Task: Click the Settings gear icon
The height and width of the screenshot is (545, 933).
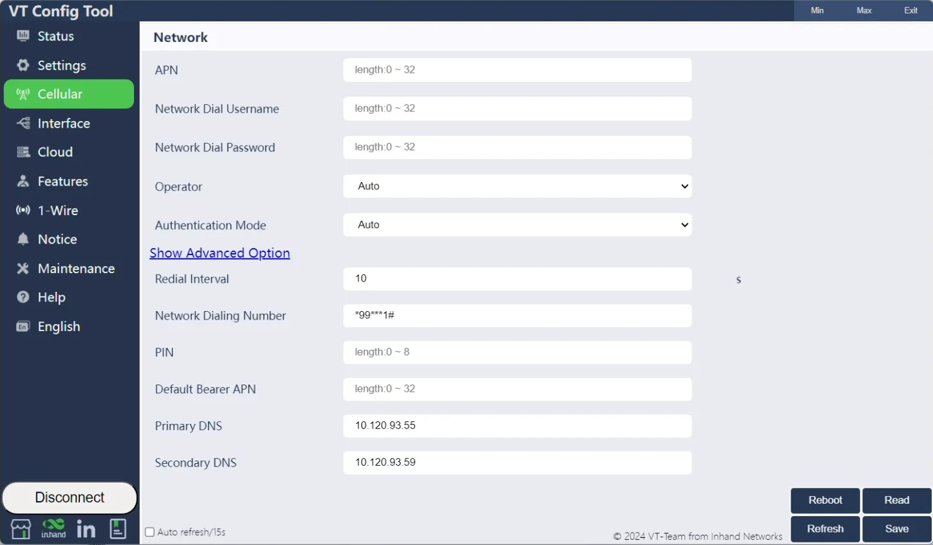Action: (x=23, y=65)
